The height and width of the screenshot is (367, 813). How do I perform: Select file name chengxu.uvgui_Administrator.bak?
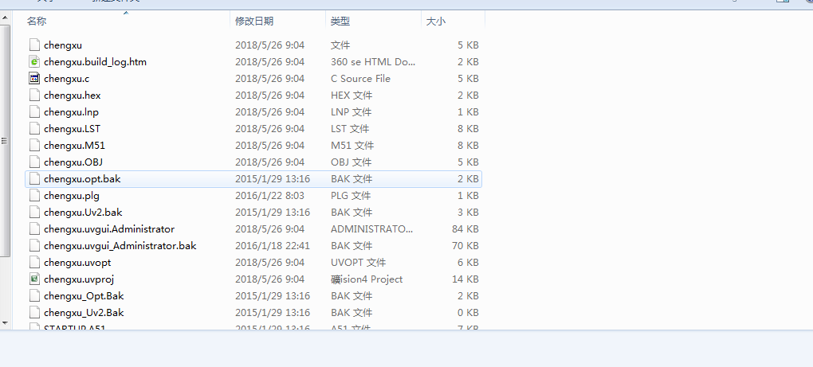tap(120, 245)
